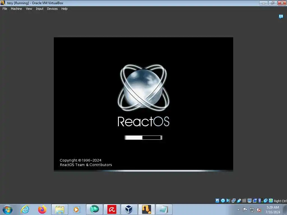Viewport: 287px width, 215px height.
Task: Click the network tray icon
Action: [x=252, y=210]
